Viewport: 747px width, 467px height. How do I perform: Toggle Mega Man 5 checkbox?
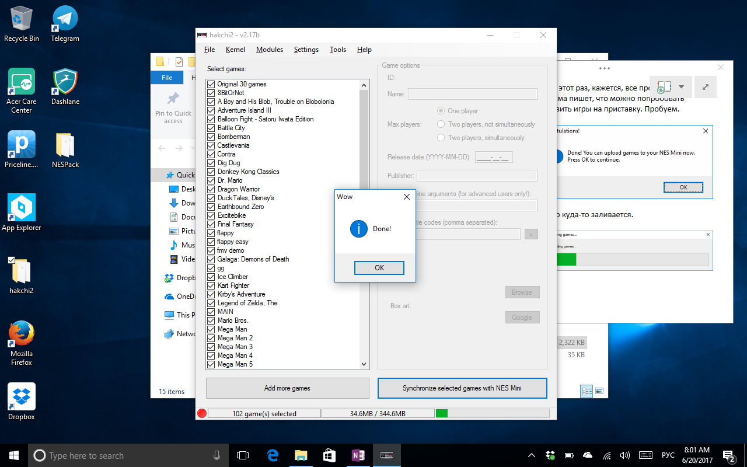click(x=211, y=364)
